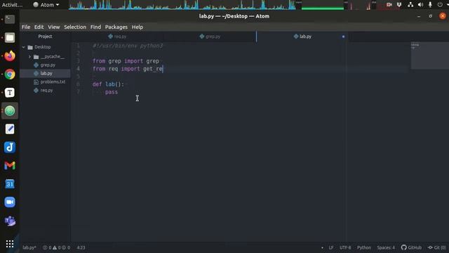449x253 pixels.
Task: Click the screen recording camera icon
Action: click(389, 5)
